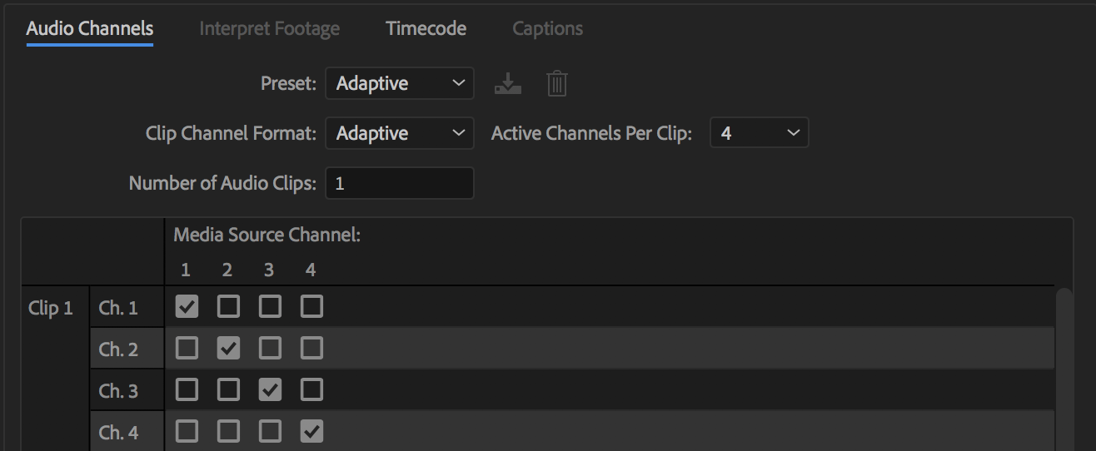Image resolution: width=1096 pixels, height=451 pixels.
Task: Go to the Captions tab
Action: click(547, 29)
